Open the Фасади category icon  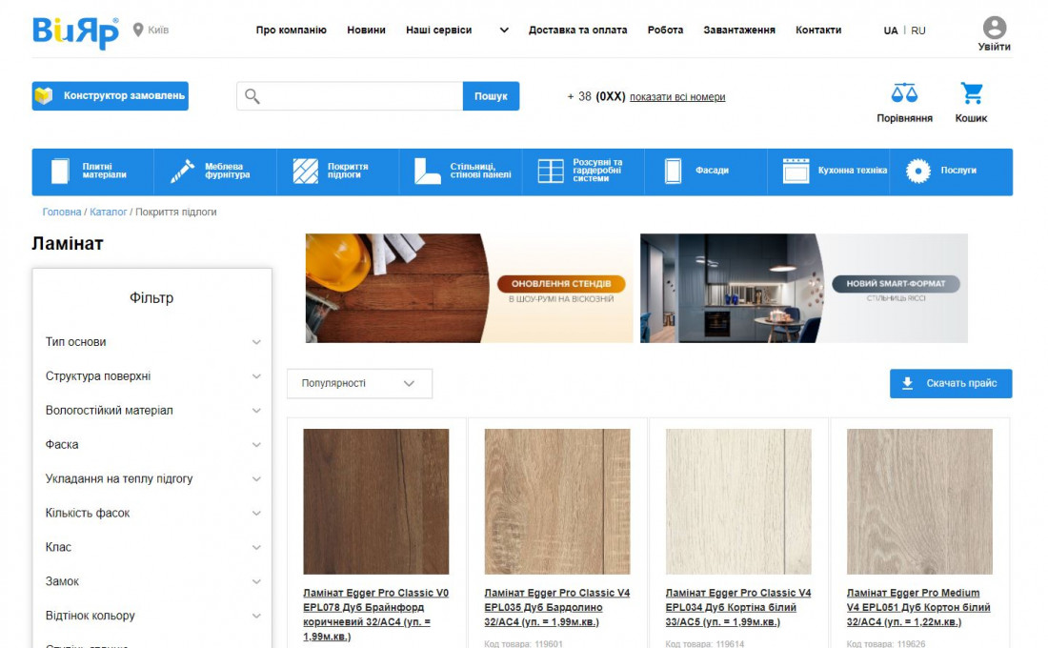(673, 172)
